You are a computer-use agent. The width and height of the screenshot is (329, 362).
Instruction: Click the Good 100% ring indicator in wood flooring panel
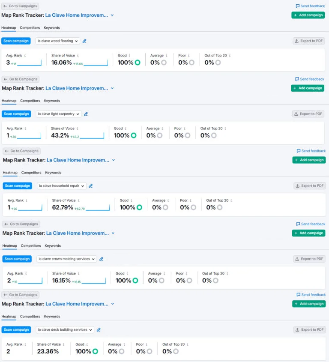pos(138,63)
